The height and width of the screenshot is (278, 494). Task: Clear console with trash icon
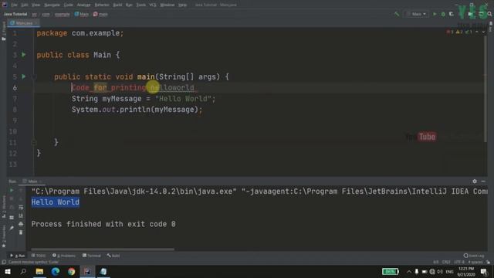21,232
